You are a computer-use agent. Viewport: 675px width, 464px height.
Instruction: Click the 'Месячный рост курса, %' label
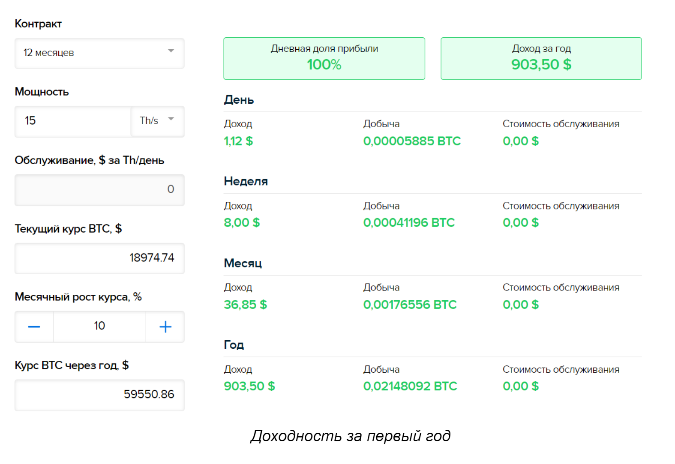(78, 297)
